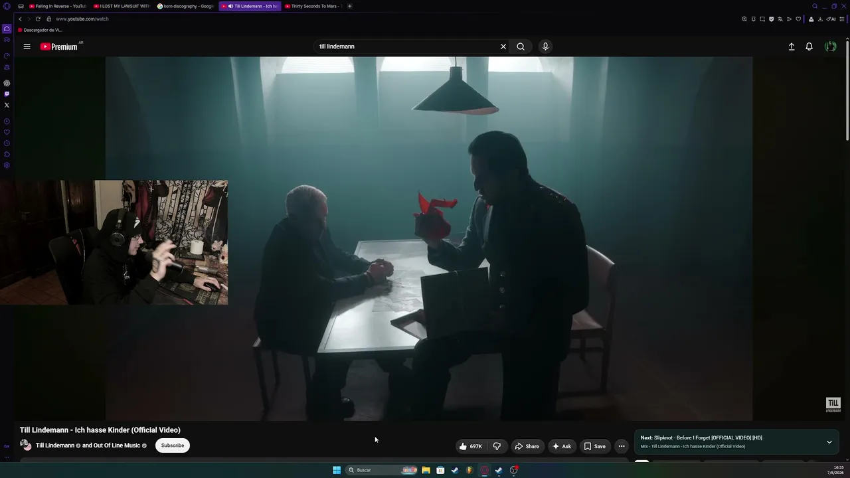
Task: Open the browser zoom magnifier icon
Action: (x=744, y=19)
